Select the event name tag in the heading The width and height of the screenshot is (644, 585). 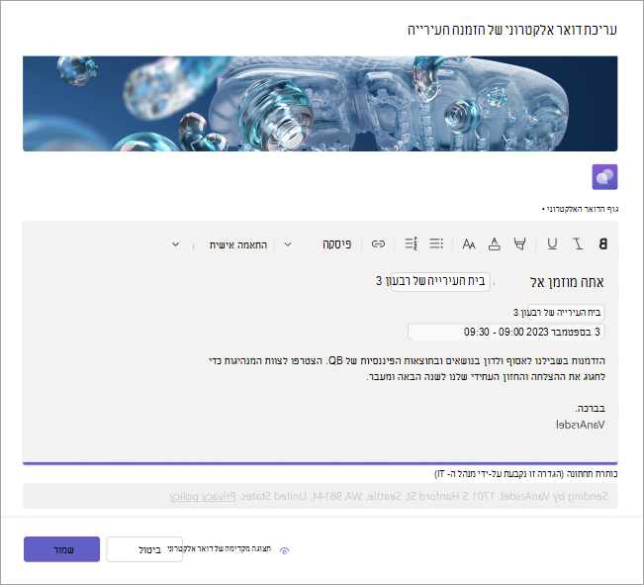pyautogui.click(x=440, y=281)
